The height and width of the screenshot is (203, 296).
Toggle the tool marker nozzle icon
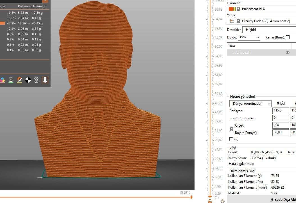45,80
